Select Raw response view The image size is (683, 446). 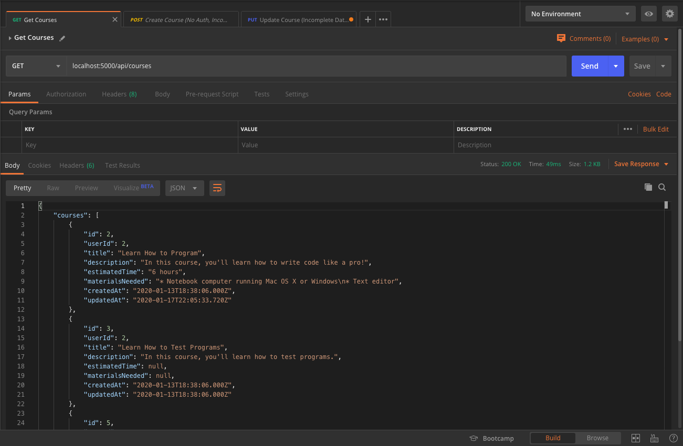tap(53, 188)
